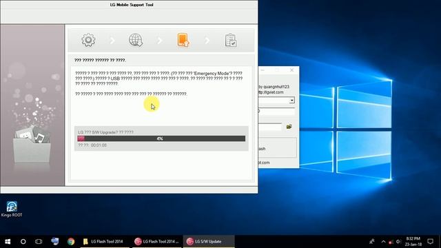441x248 pixels.
Task: Open the volume speaker tray icon
Action: (x=398, y=242)
